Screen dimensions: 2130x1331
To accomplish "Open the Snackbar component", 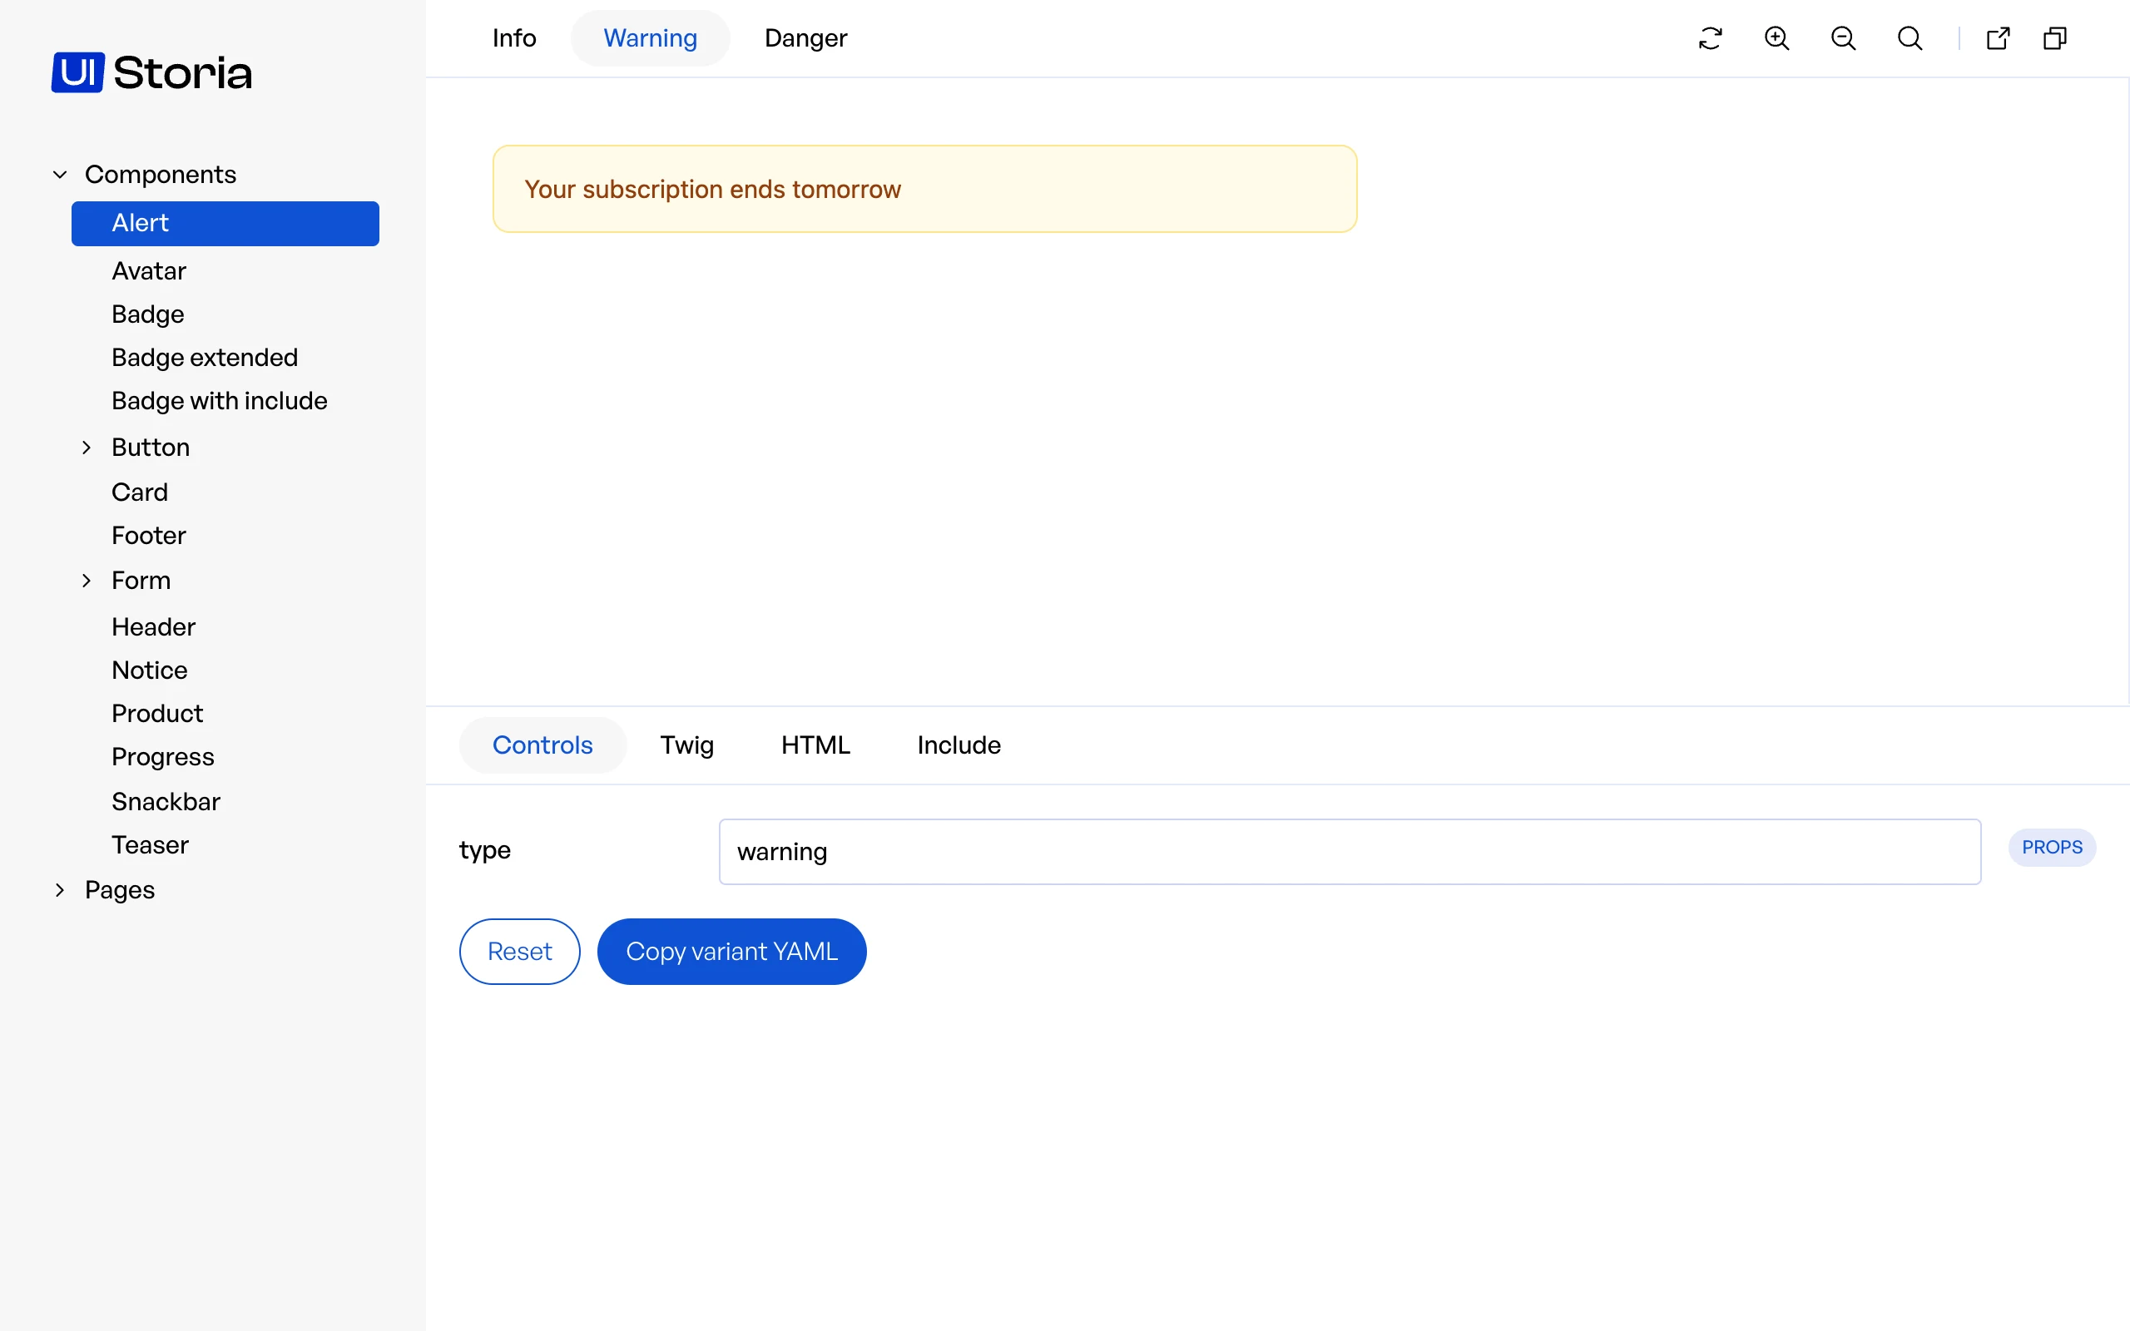I will tap(166, 802).
